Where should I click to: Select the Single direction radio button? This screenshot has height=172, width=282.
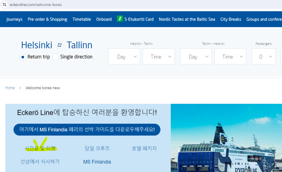(x=55, y=57)
